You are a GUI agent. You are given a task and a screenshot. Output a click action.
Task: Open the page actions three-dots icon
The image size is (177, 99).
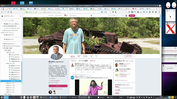point(110,12)
